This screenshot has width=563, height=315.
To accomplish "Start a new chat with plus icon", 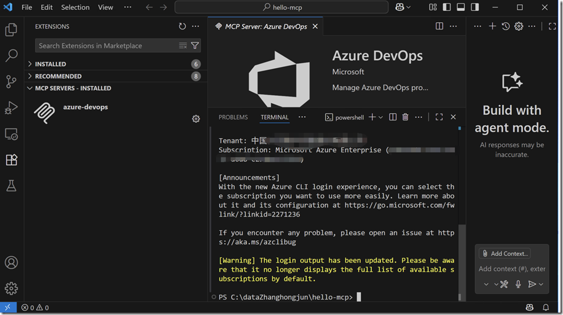I will (492, 26).
